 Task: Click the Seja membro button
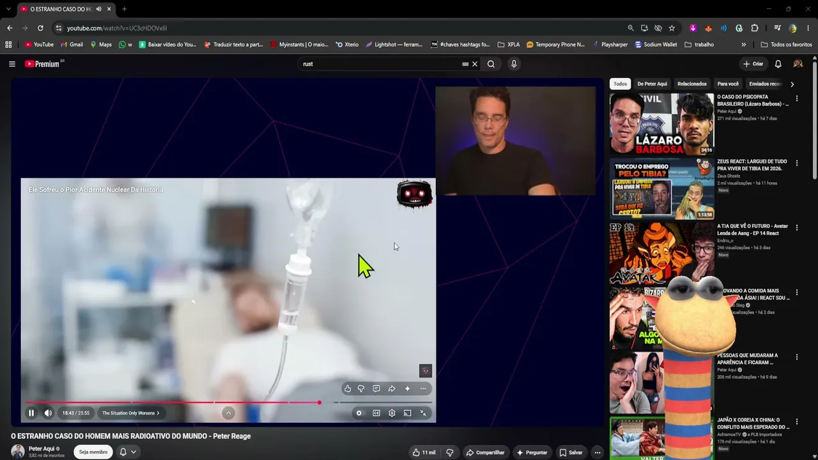pos(93,452)
